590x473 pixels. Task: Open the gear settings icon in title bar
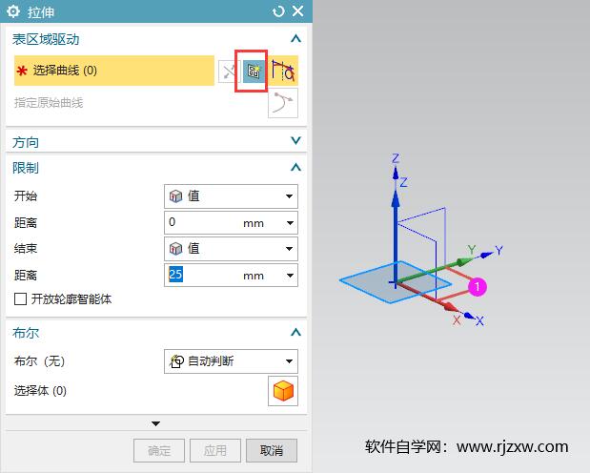(x=13, y=11)
